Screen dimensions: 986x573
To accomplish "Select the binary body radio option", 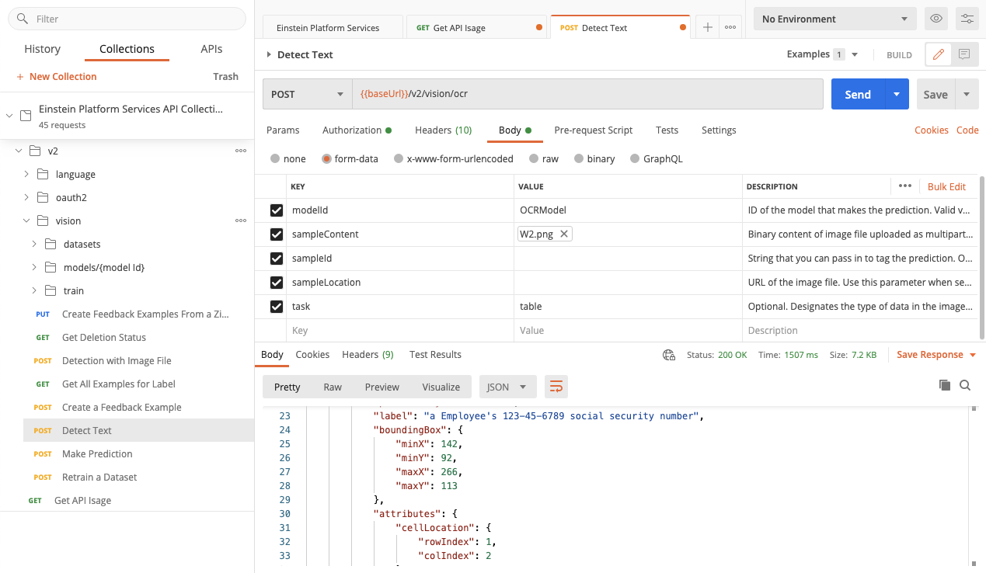I will (x=579, y=158).
